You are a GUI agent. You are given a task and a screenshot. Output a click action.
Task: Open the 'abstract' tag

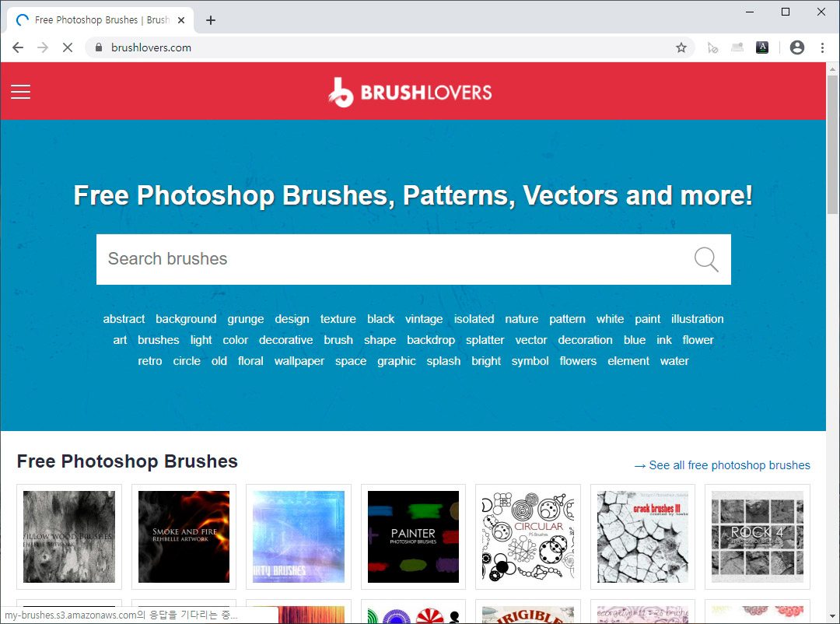pos(124,319)
